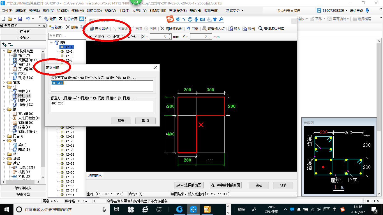Click the collapse-all minus icon in navigation panel
This screenshot has height=215, width=383.
click(x=10, y=45)
